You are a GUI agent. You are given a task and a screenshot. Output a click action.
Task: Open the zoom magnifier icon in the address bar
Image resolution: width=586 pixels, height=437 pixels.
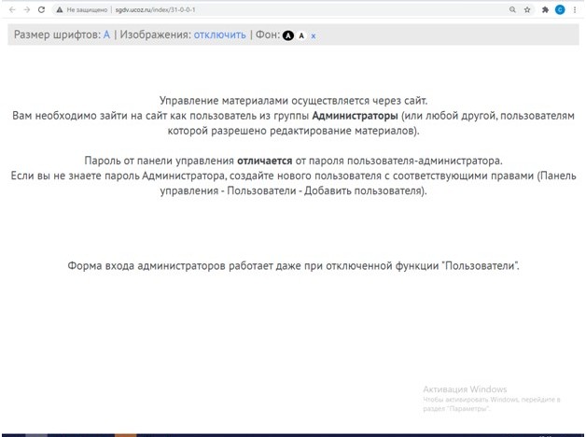(x=512, y=9)
